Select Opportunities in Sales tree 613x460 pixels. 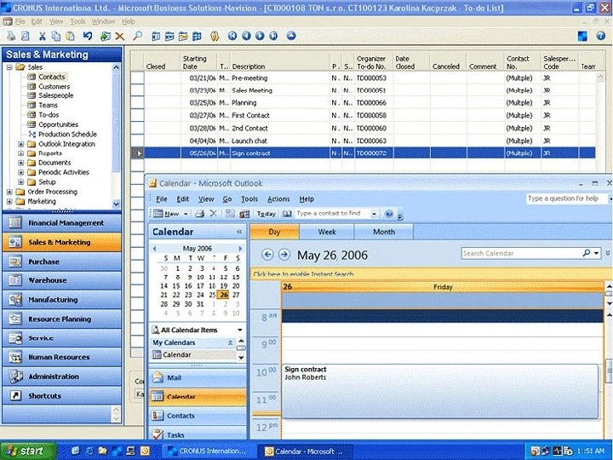click(58, 124)
